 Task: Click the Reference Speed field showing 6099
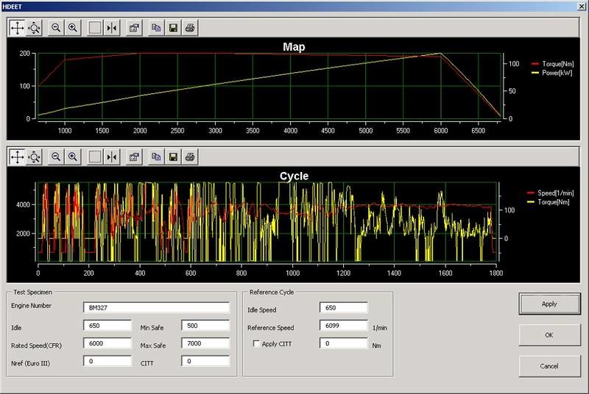click(344, 326)
